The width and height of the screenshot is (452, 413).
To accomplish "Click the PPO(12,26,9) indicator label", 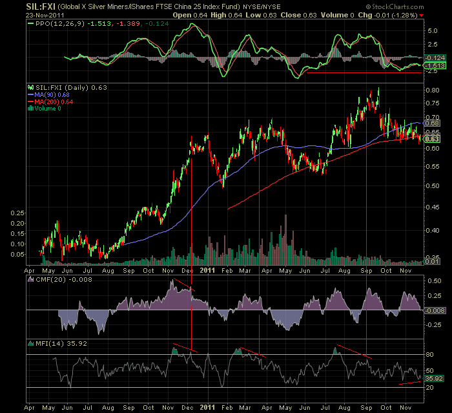I will tap(60, 24).
